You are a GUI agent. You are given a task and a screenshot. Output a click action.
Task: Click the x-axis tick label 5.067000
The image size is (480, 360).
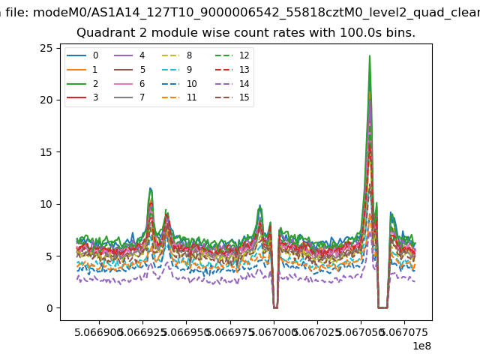click(274, 331)
